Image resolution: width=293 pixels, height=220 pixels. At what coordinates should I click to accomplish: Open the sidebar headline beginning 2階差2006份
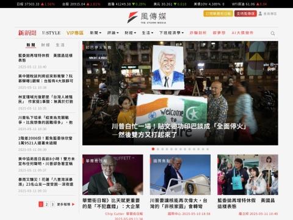point(45,141)
